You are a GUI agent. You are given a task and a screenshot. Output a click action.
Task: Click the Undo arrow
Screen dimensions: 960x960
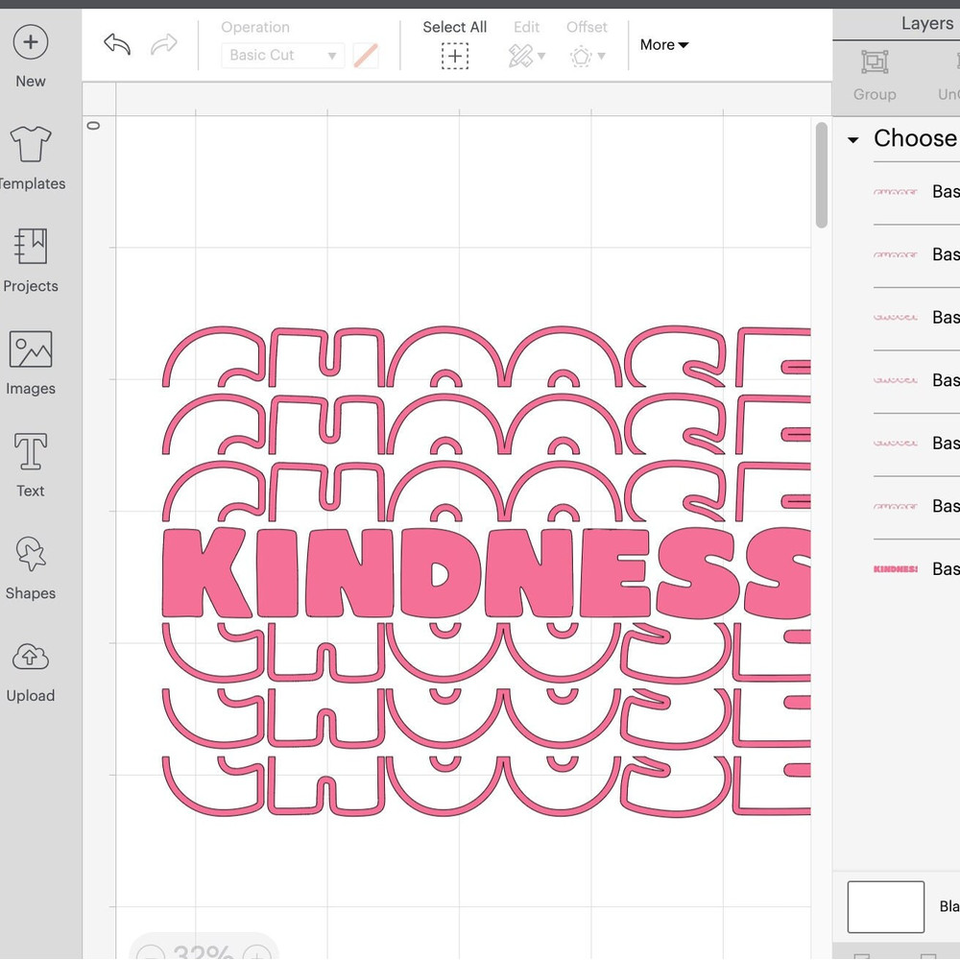(116, 44)
